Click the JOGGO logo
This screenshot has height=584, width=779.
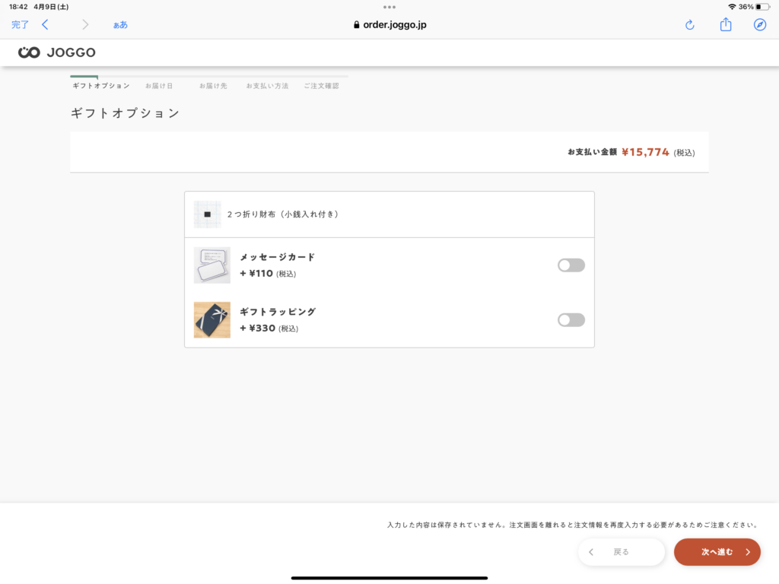[x=57, y=52]
